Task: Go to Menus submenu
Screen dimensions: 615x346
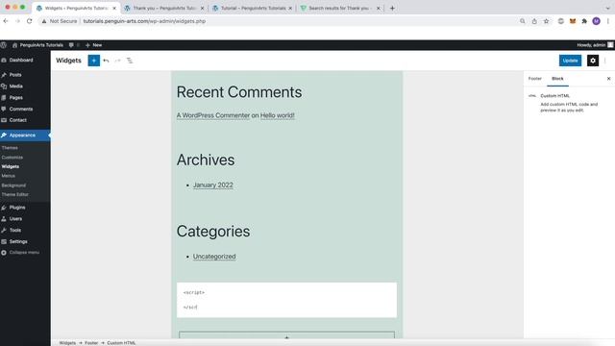Action: point(9,176)
